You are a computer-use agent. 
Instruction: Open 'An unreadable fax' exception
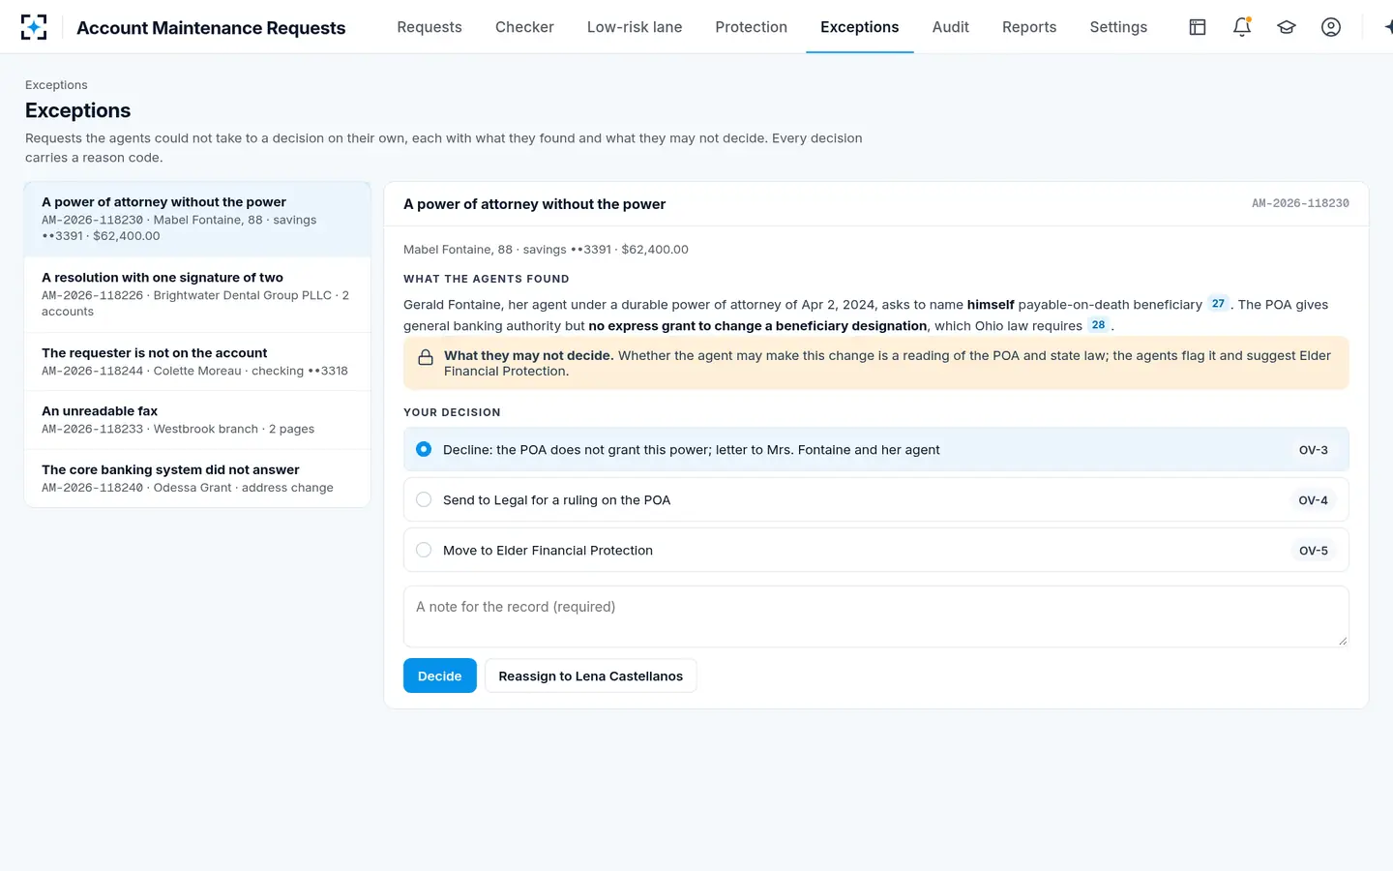pyautogui.click(x=197, y=420)
